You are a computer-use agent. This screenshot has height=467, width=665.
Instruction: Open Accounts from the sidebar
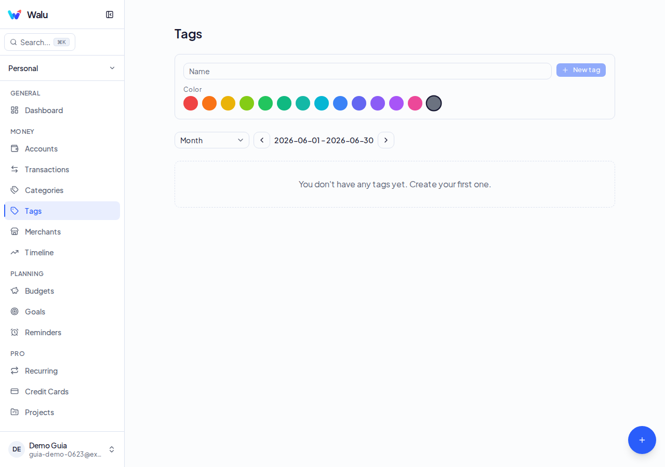pyautogui.click(x=62, y=148)
